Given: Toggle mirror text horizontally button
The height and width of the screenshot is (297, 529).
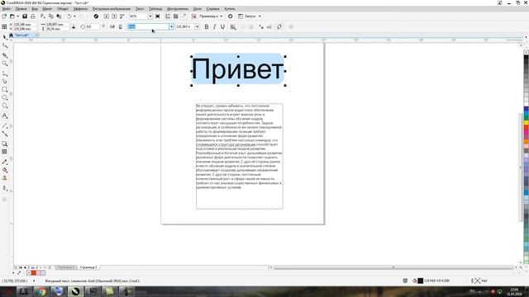Looking at the screenshot, I should [x=112, y=26].
